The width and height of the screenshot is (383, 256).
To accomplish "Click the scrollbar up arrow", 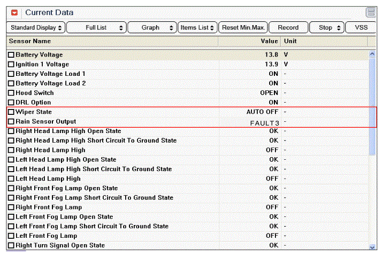I will click(372, 54).
